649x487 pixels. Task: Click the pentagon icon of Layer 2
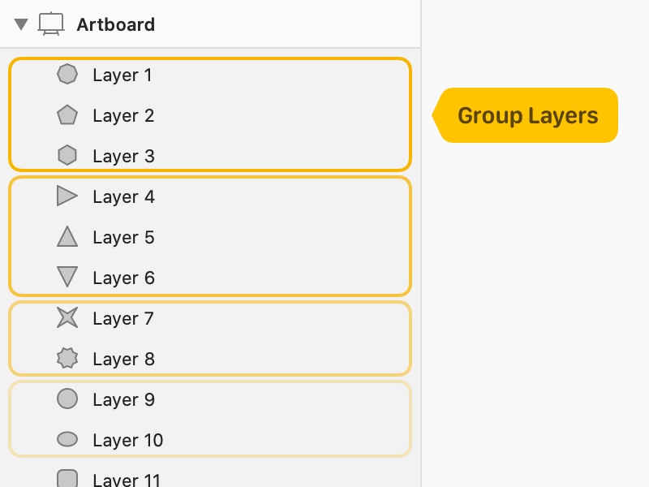(x=67, y=115)
